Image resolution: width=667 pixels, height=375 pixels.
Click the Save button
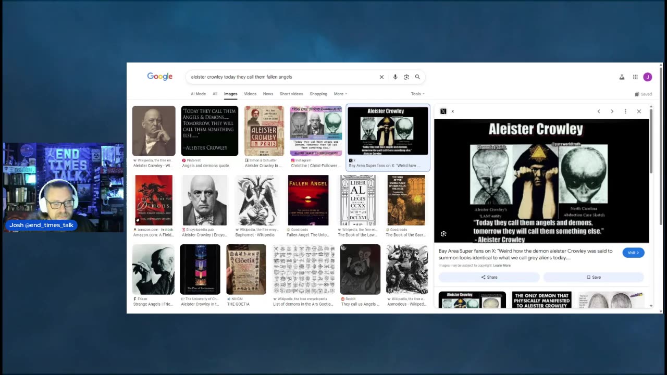(x=594, y=277)
